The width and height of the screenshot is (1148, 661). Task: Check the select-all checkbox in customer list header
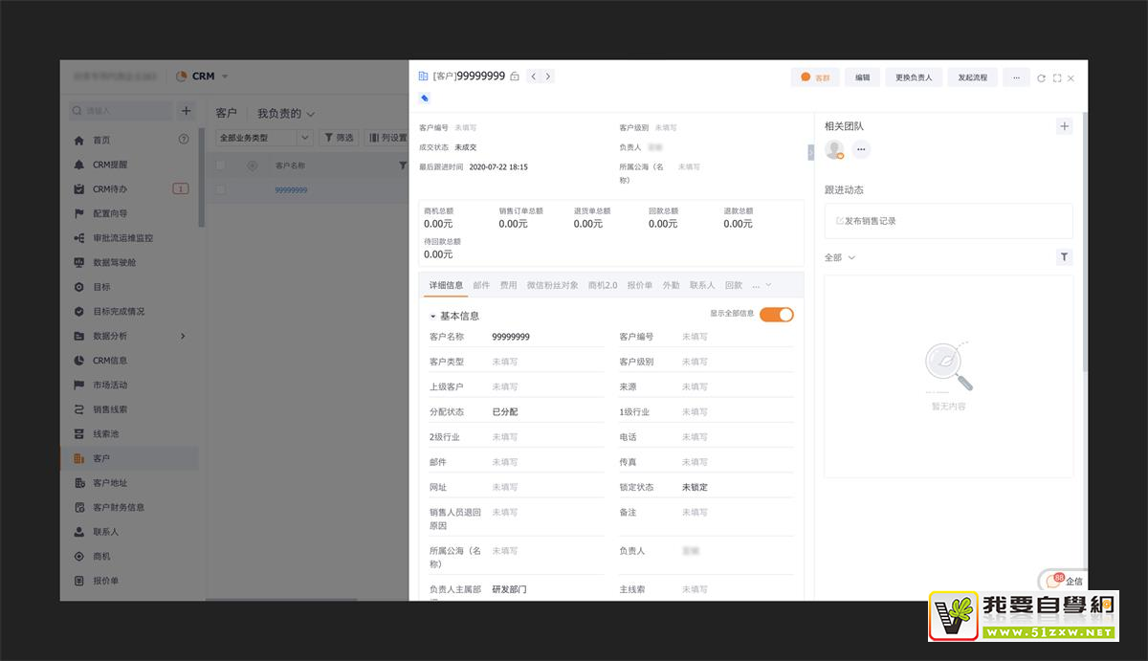point(221,165)
